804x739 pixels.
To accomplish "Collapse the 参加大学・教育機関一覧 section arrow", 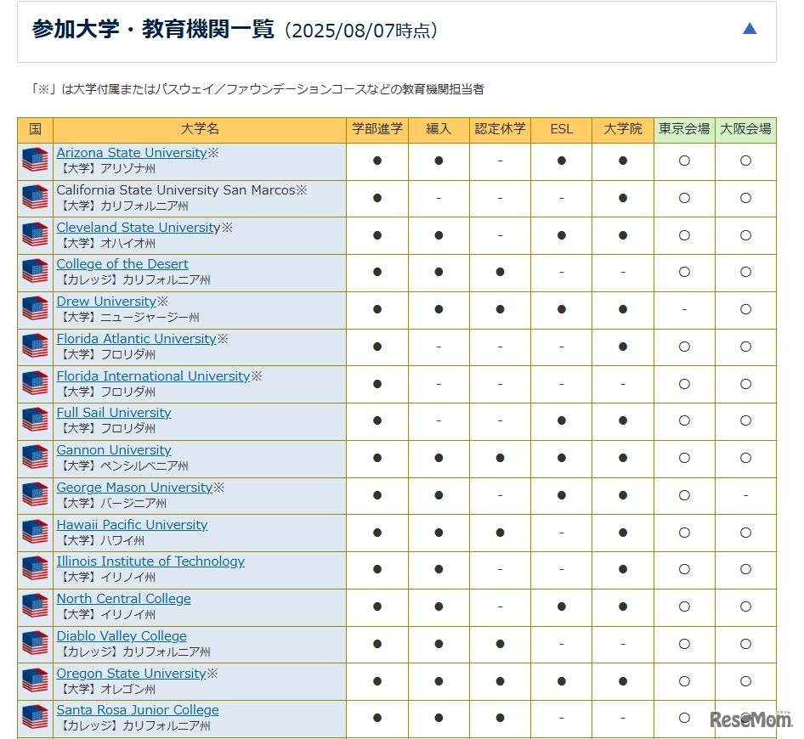I will tap(749, 28).
